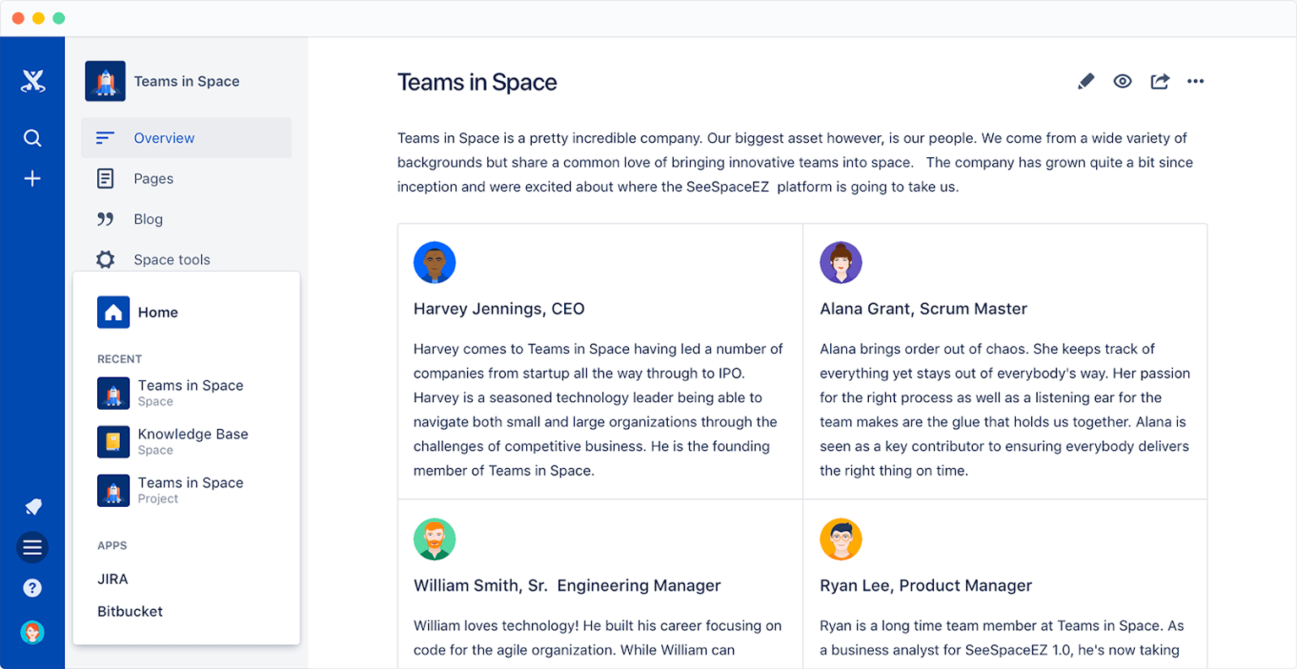The image size is (1297, 669).
Task: Open JIRA from the Apps list
Action: [x=113, y=579]
